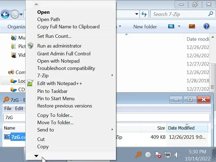Select Copy To folder... entry
The height and width of the screenshot is (162, 216).
pyautogui.click(x=55, y=115)
